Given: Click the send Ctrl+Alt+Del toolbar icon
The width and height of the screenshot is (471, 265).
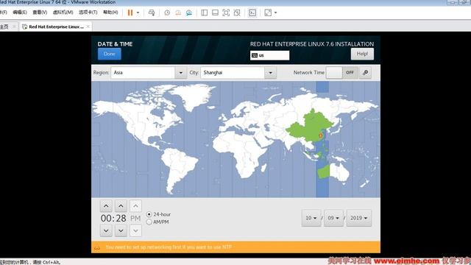Looking at the screenshot, I should (152, 13).
